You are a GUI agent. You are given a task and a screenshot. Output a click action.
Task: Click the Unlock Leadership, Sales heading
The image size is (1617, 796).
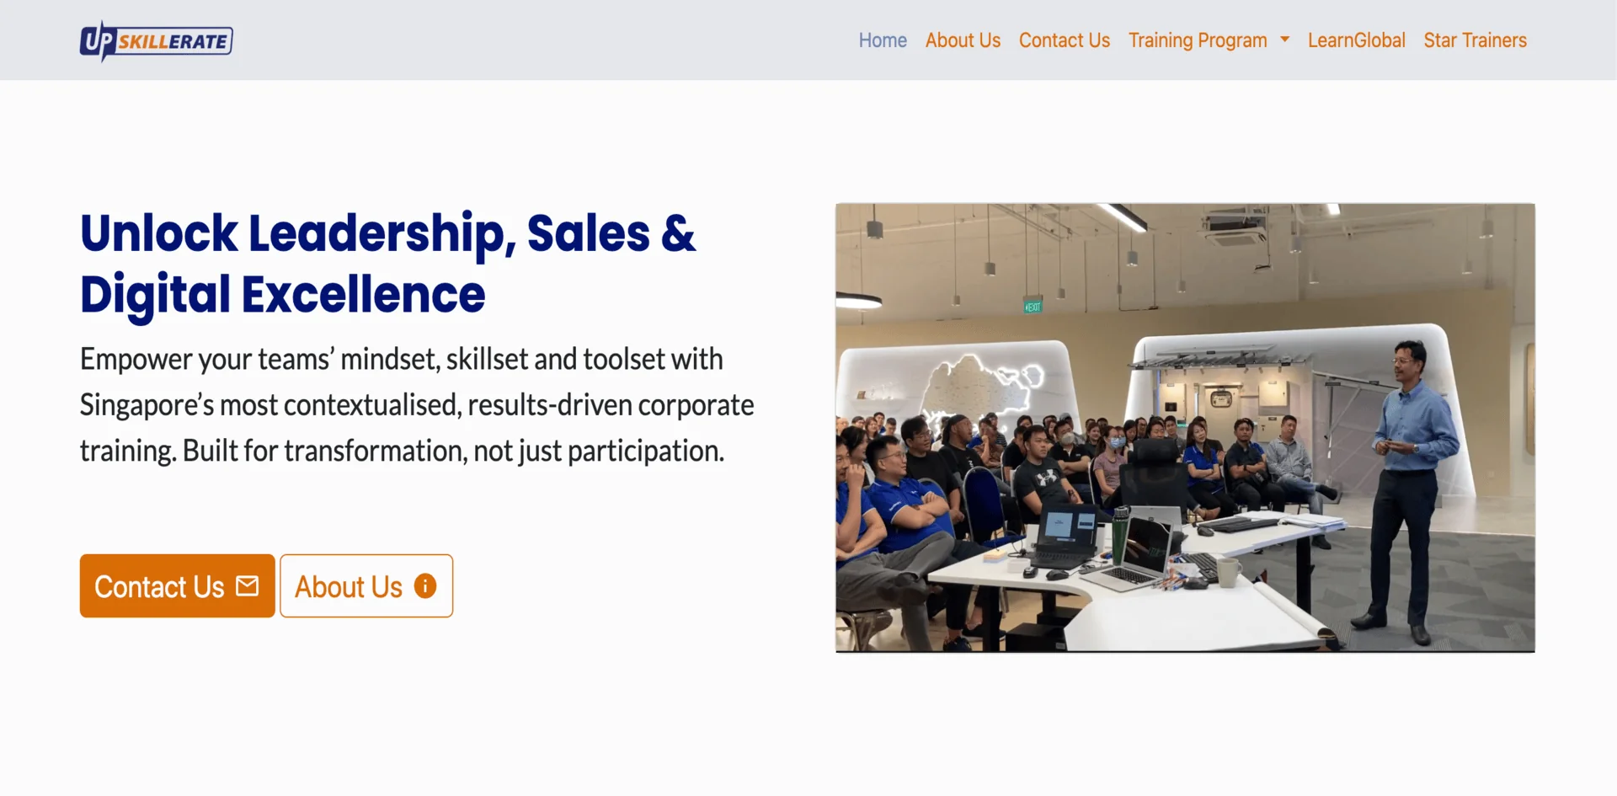(387, 232)
